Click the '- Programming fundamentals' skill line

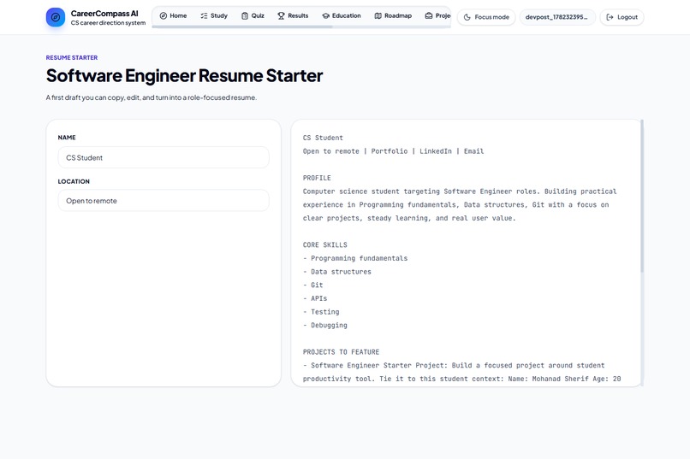point(355,258)
